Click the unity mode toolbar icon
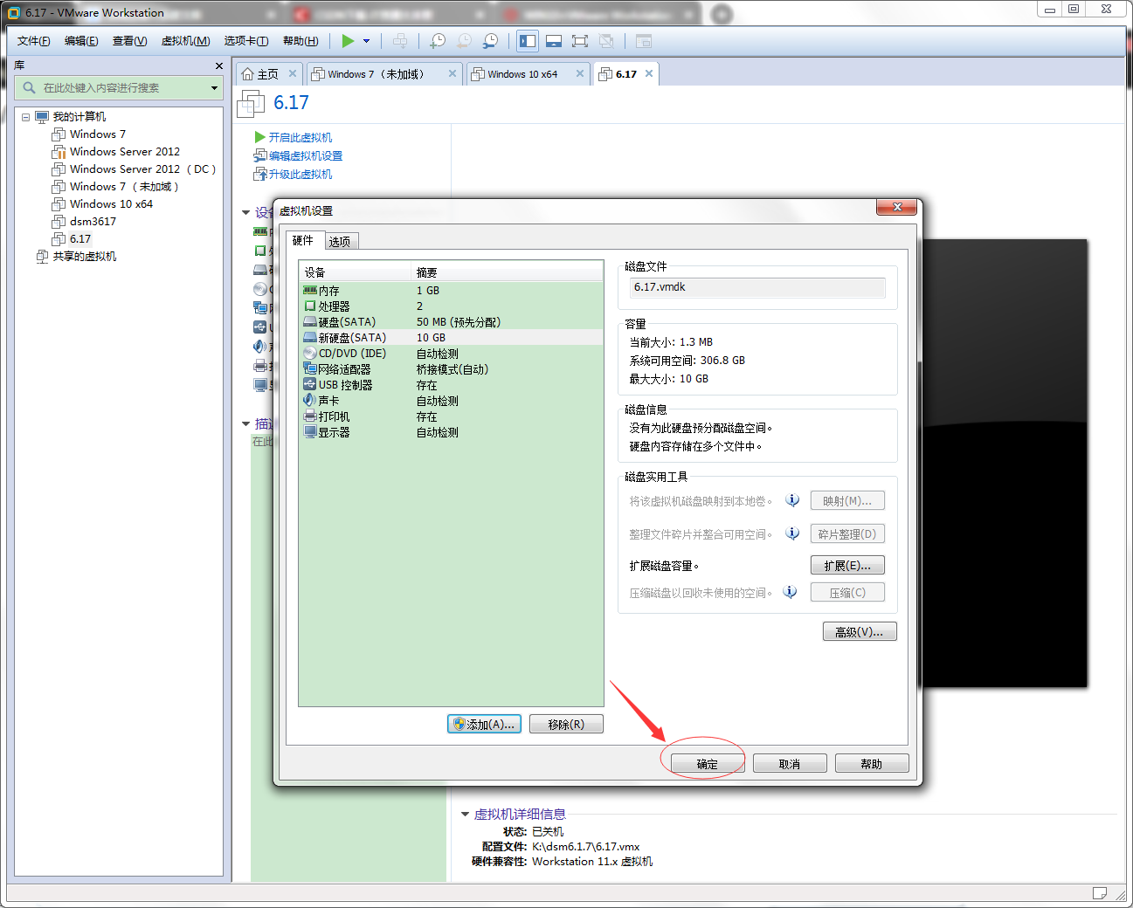Screen dimensions: 1133x908 click(x=607, y=41)
